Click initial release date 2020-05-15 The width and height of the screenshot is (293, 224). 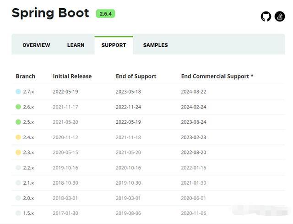point(65,153)
